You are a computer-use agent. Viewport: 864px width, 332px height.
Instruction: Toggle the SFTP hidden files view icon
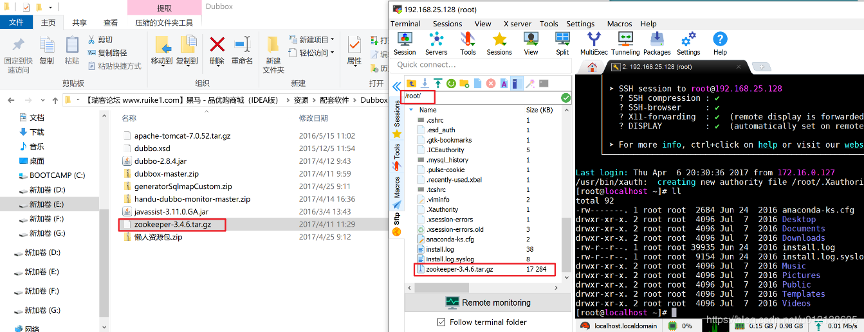[x=517, y=83]
